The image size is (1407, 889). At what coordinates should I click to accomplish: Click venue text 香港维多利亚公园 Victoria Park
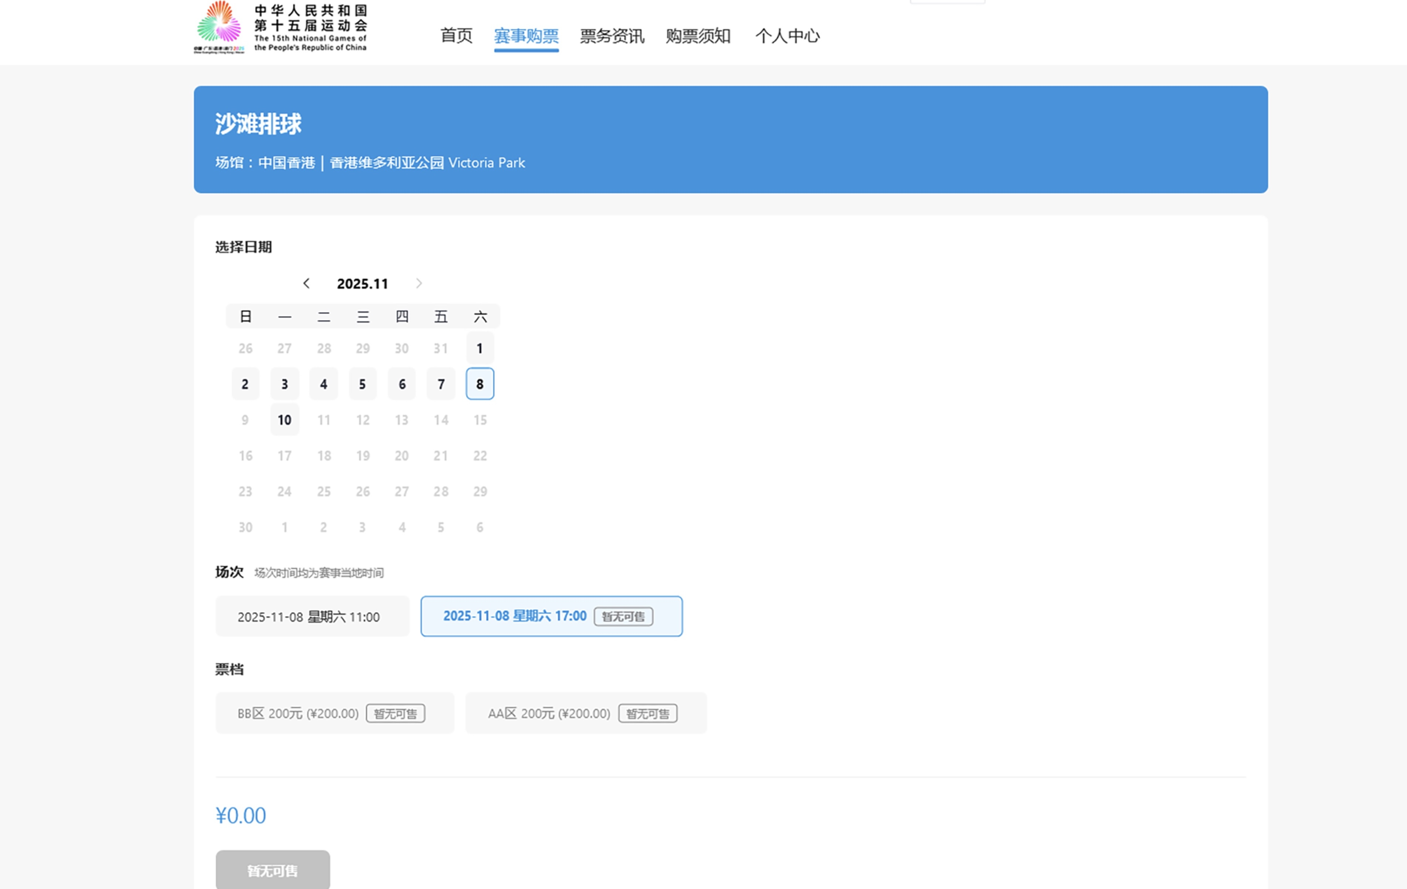pos(428,163)
